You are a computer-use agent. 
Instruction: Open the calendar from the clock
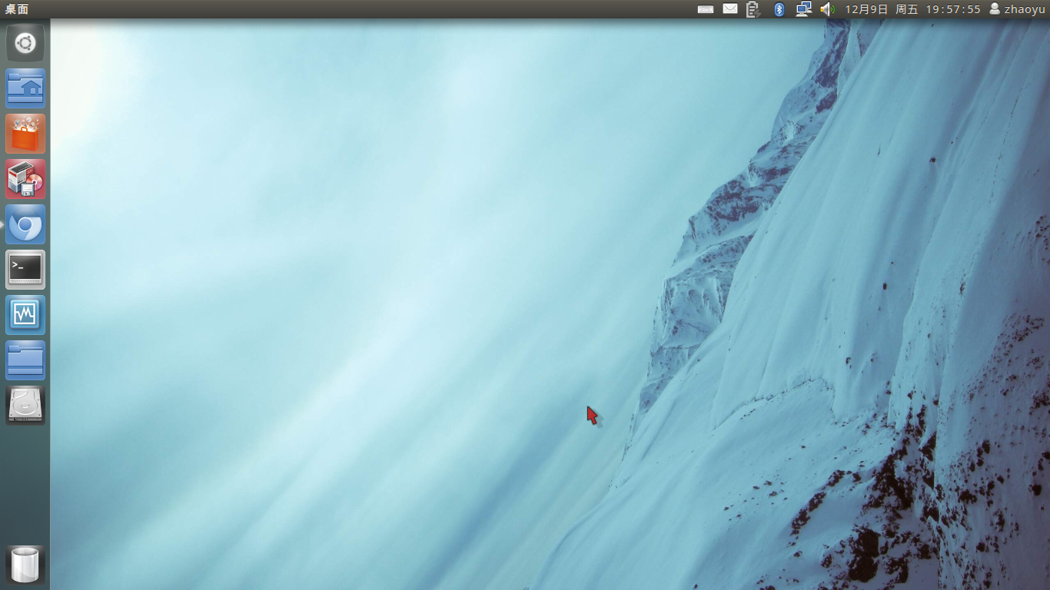913,9
